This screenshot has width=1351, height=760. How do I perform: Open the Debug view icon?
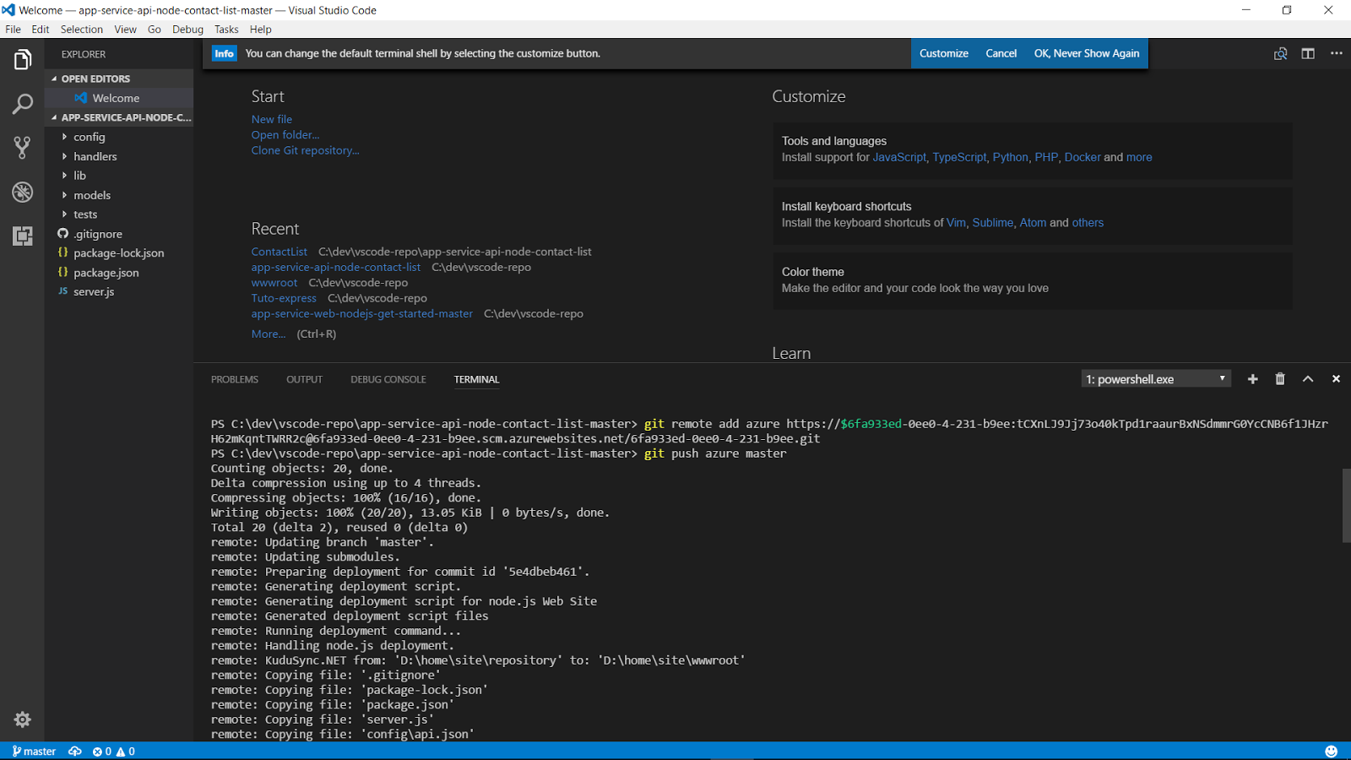tap(23, 192)
